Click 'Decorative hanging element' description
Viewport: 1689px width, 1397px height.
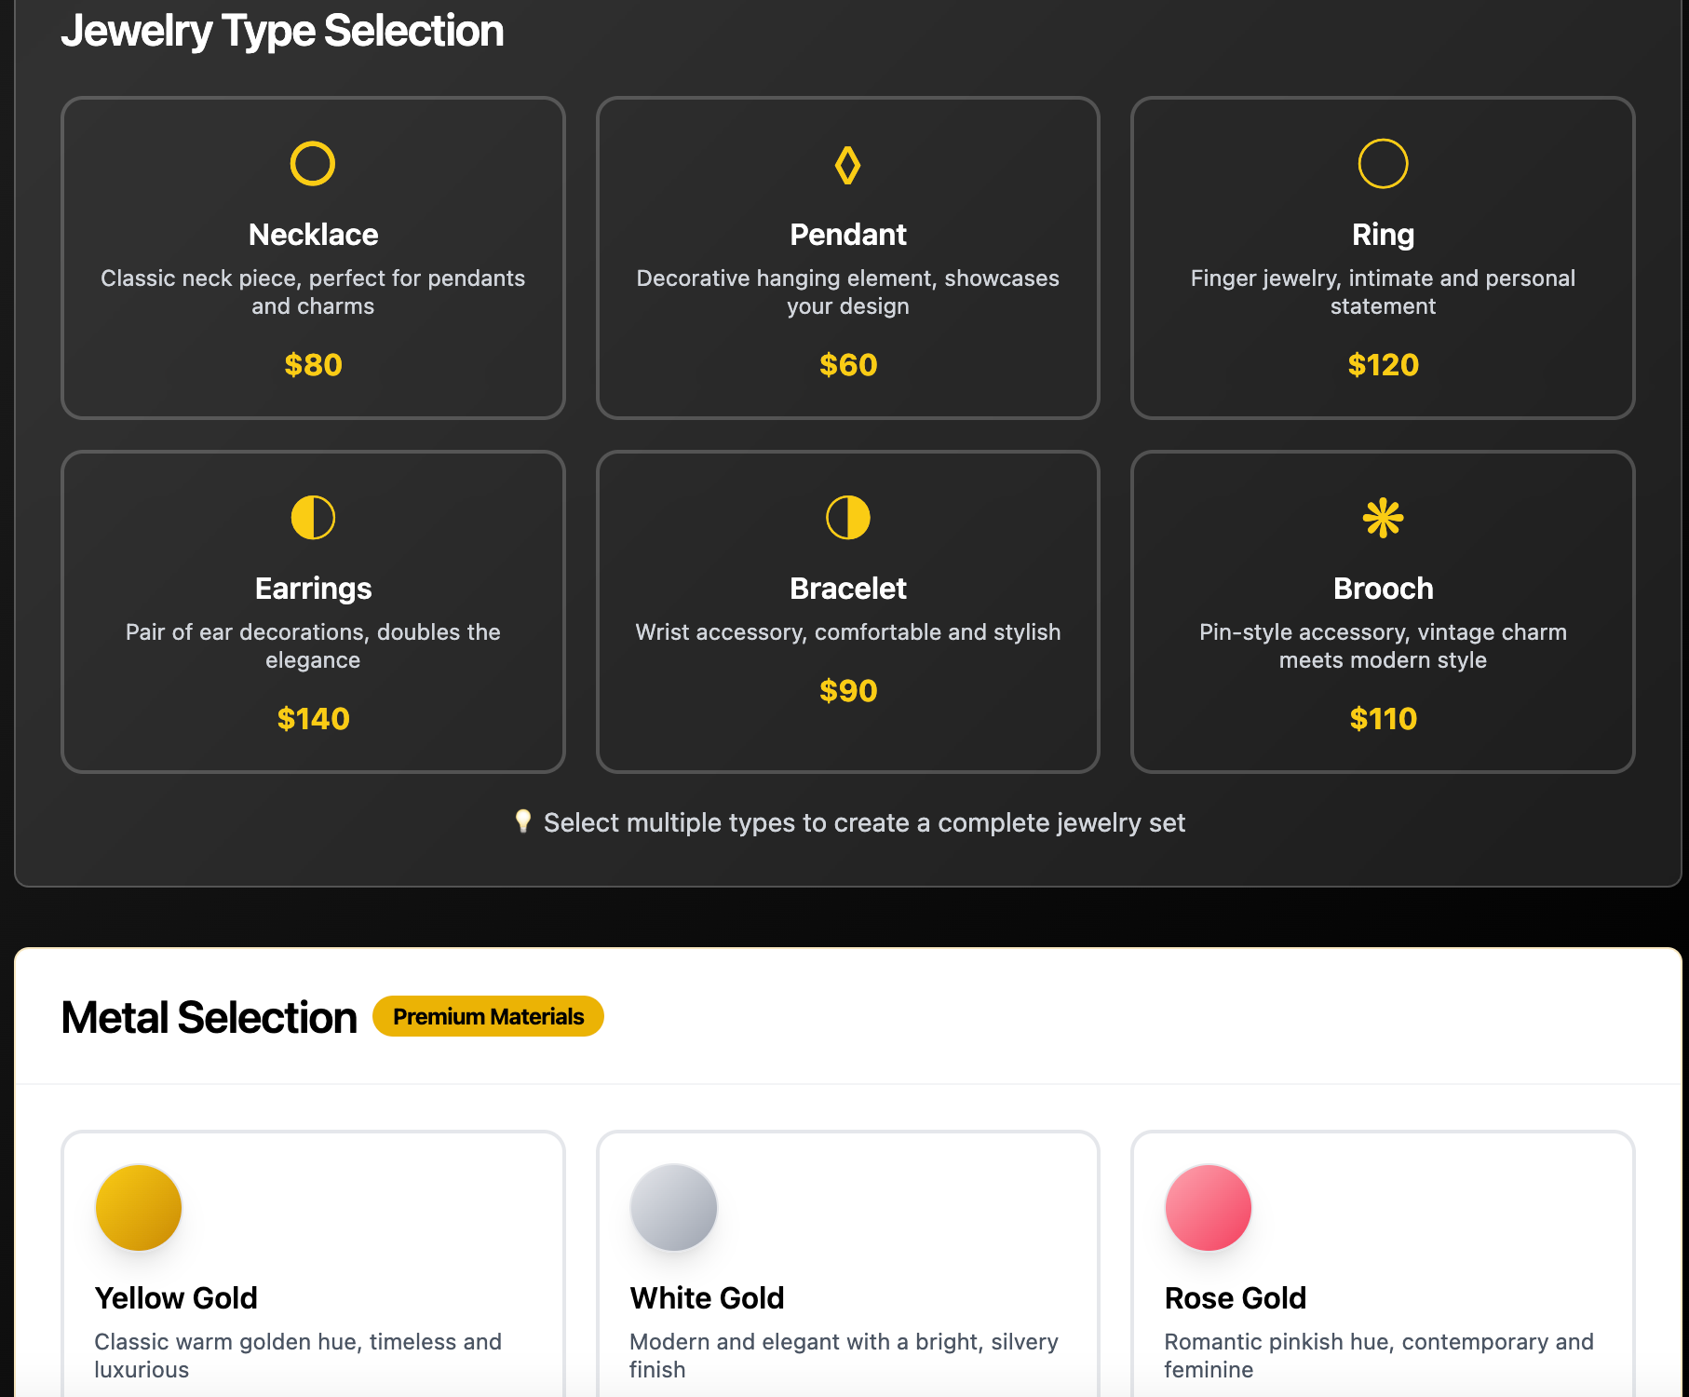[847, 292]
